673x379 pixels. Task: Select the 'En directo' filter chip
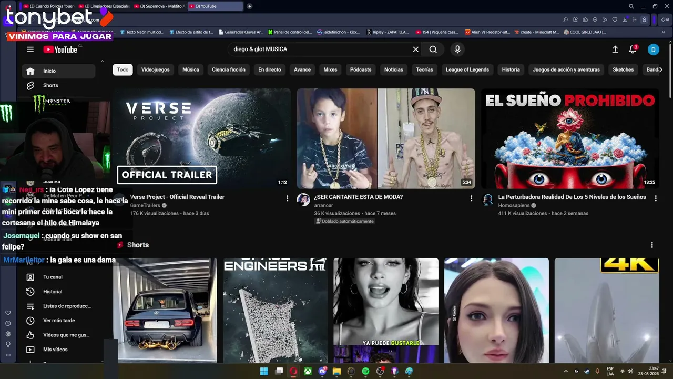tap(270, 69)
